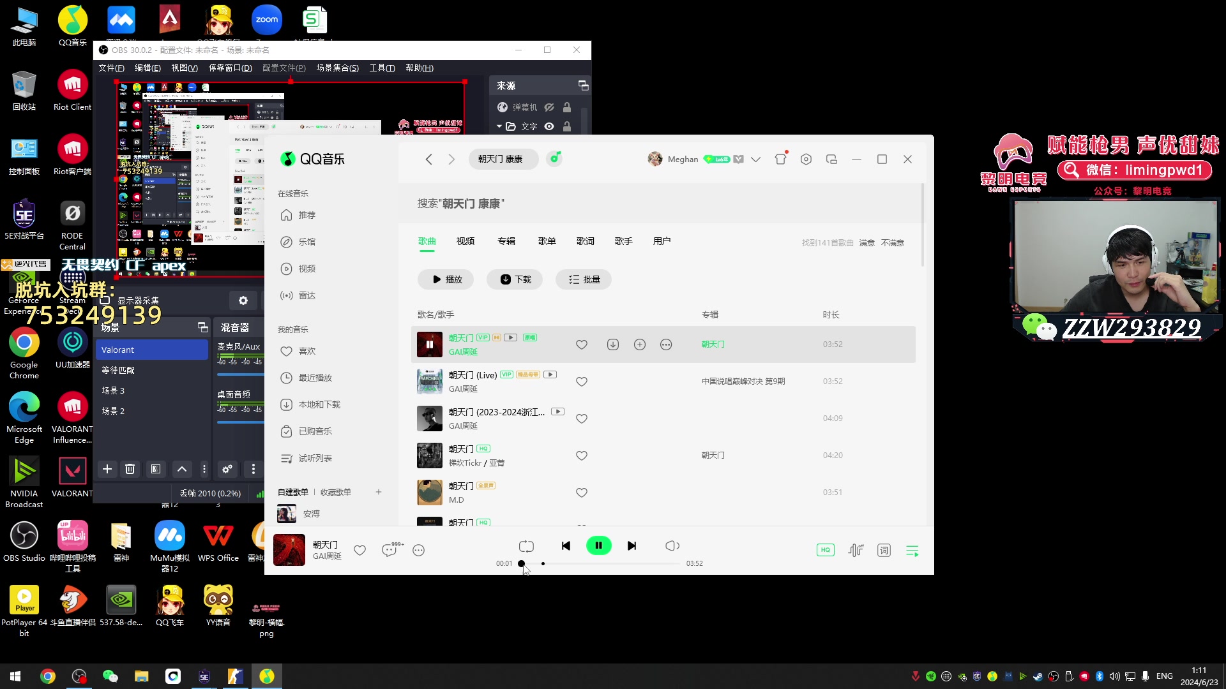Favorite 朝天门 (Live) song
Viewport: 1226px width, 689px height.
coord(582,382)
